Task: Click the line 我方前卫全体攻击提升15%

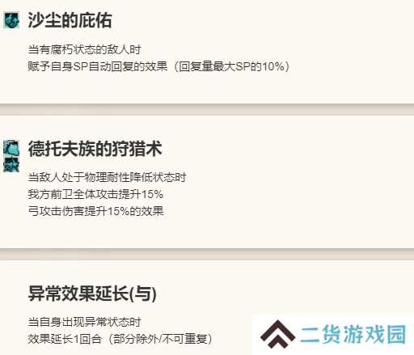Action: pos(95,194)
